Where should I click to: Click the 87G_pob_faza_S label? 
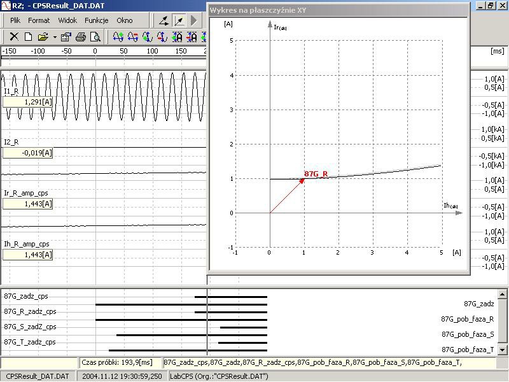(468, 335)
